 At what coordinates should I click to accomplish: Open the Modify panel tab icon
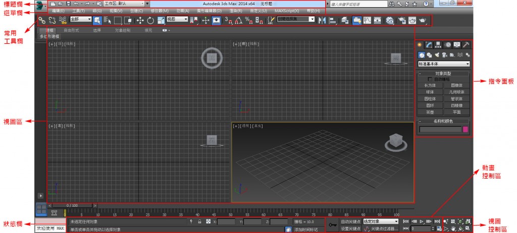click(x=429, y=45)
